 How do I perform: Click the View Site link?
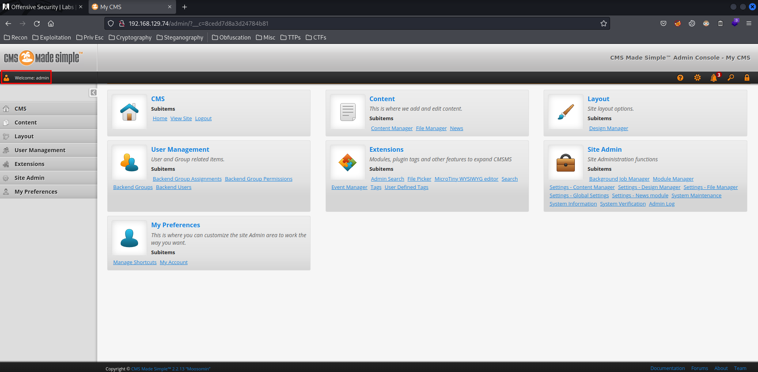(x=181, y=119)
